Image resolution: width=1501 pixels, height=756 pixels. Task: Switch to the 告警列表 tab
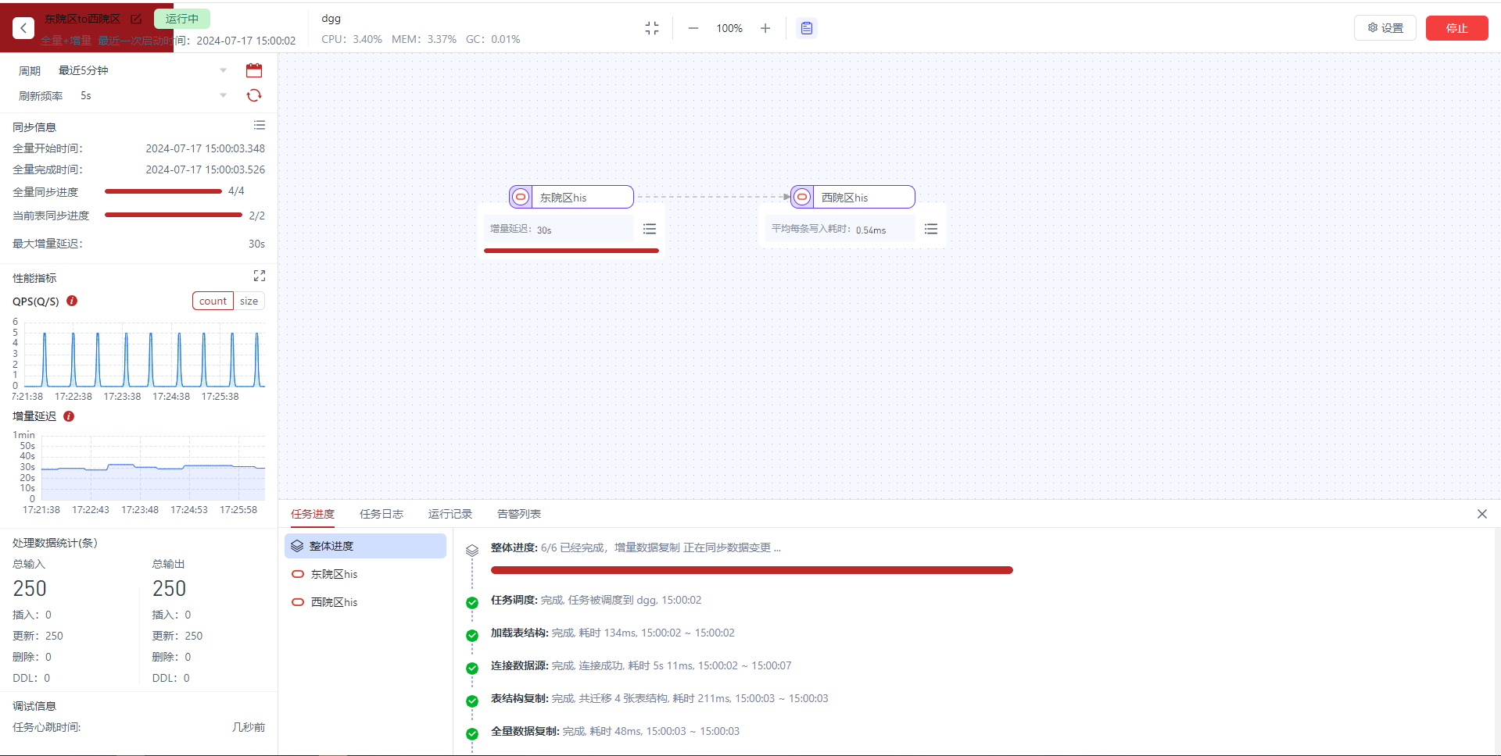519,514
